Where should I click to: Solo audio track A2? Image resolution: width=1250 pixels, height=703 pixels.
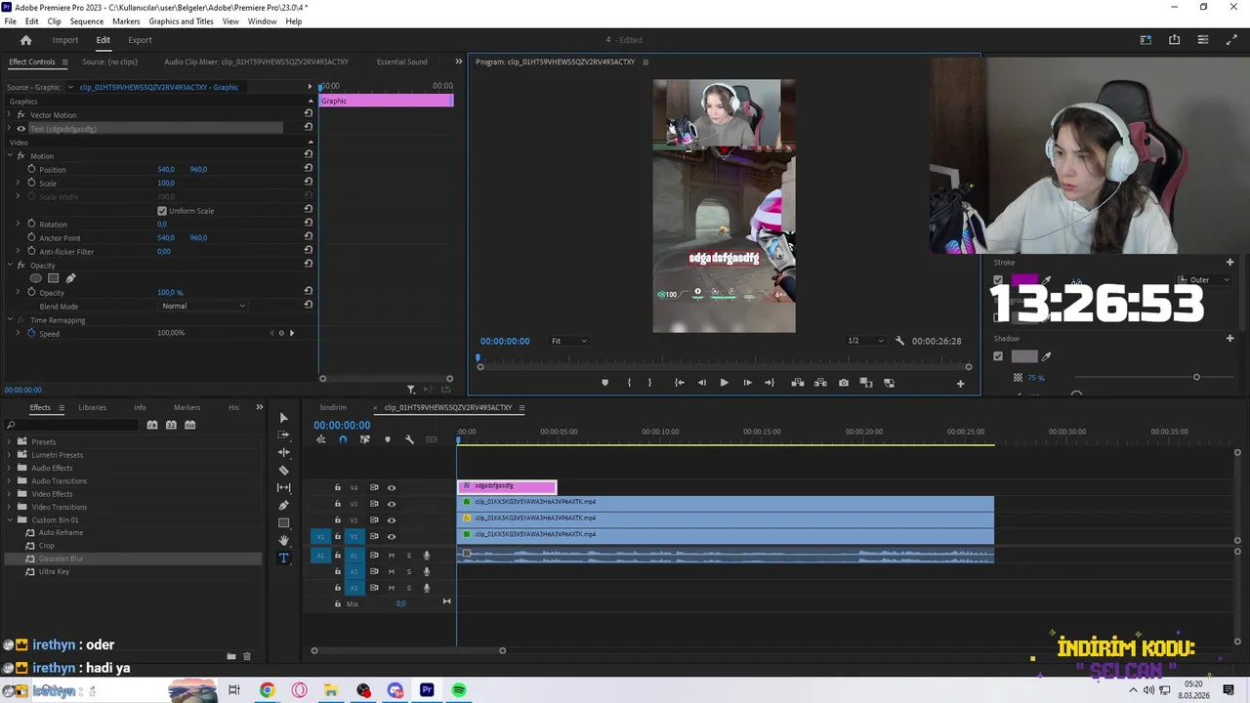coord(409,571)
